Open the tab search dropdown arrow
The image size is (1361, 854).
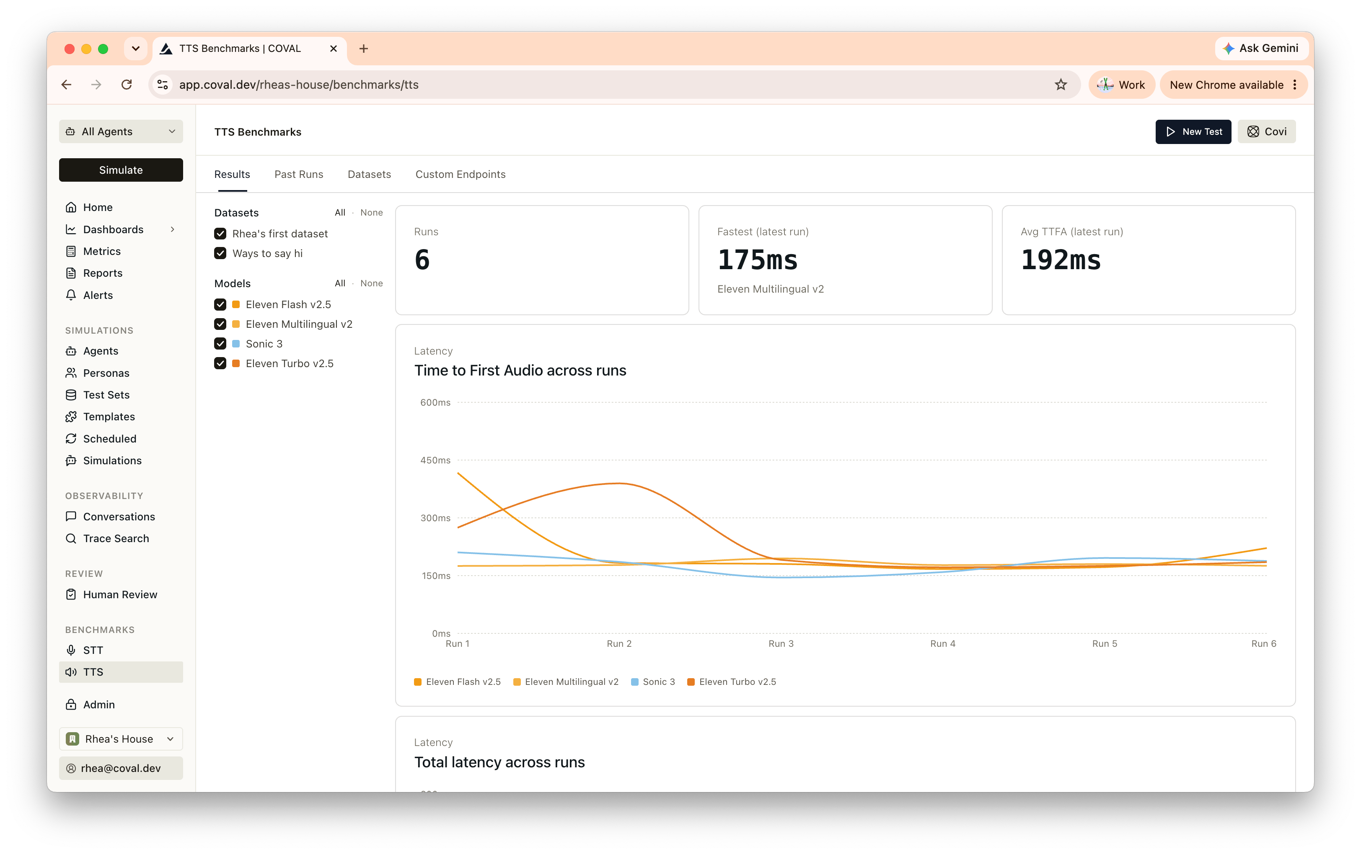pyautogui.click(x=136, y=49)
